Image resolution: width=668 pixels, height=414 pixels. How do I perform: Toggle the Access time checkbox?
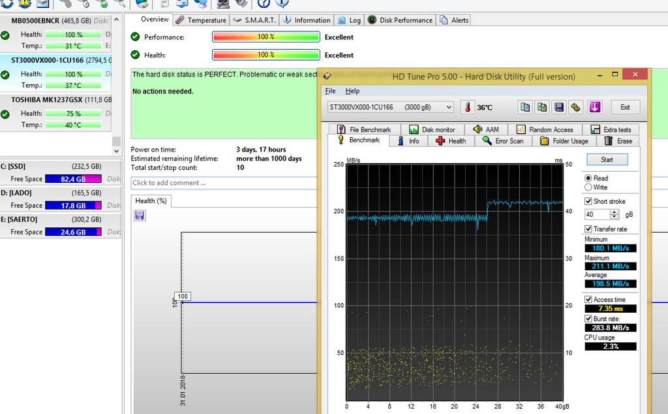click(588, 300)
